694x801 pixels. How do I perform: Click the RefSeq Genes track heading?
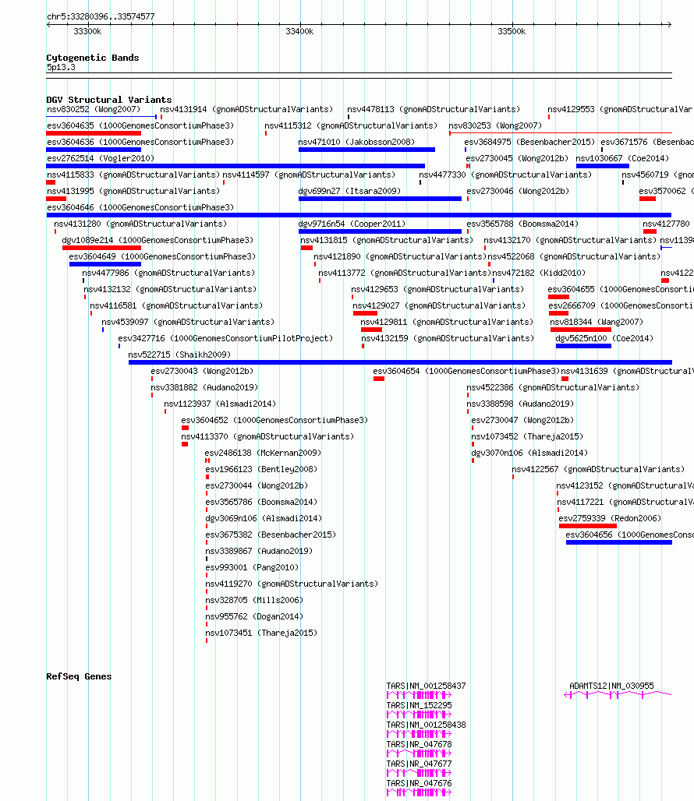(x=80, y=676)
